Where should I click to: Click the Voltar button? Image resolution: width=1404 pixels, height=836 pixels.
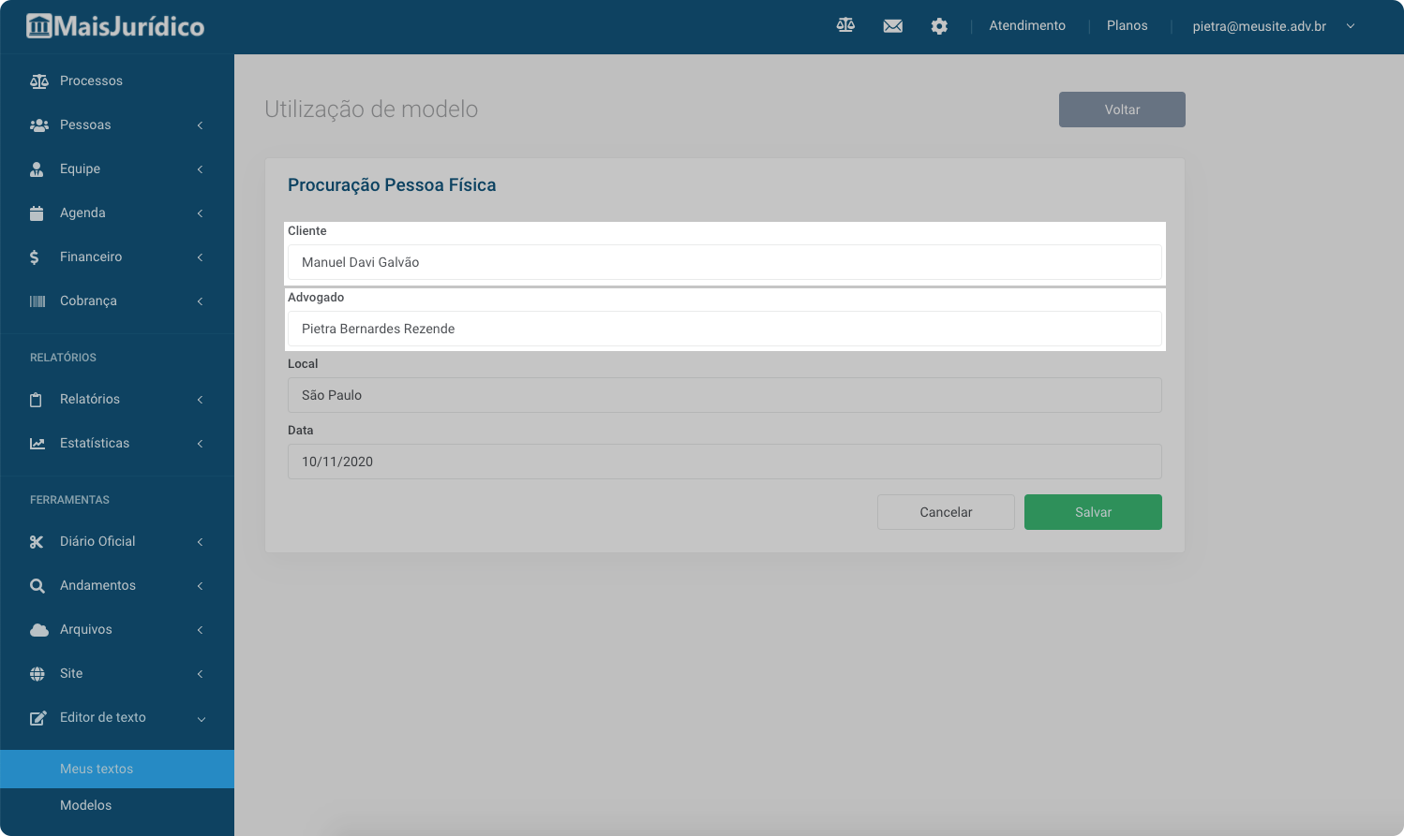click(1122, 110)
